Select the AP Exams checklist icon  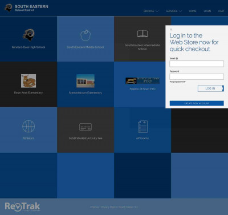click(142, 127)
